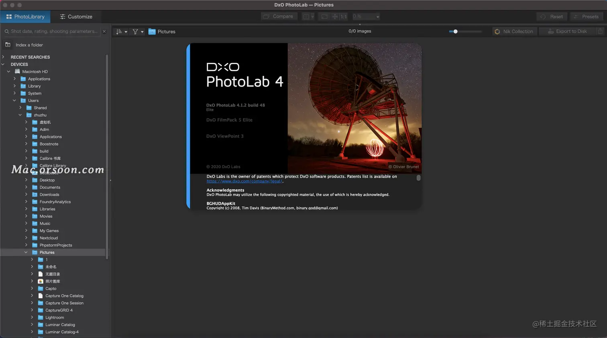Switch to the Customize tab
607x338 pixels.
pos(76,16)
